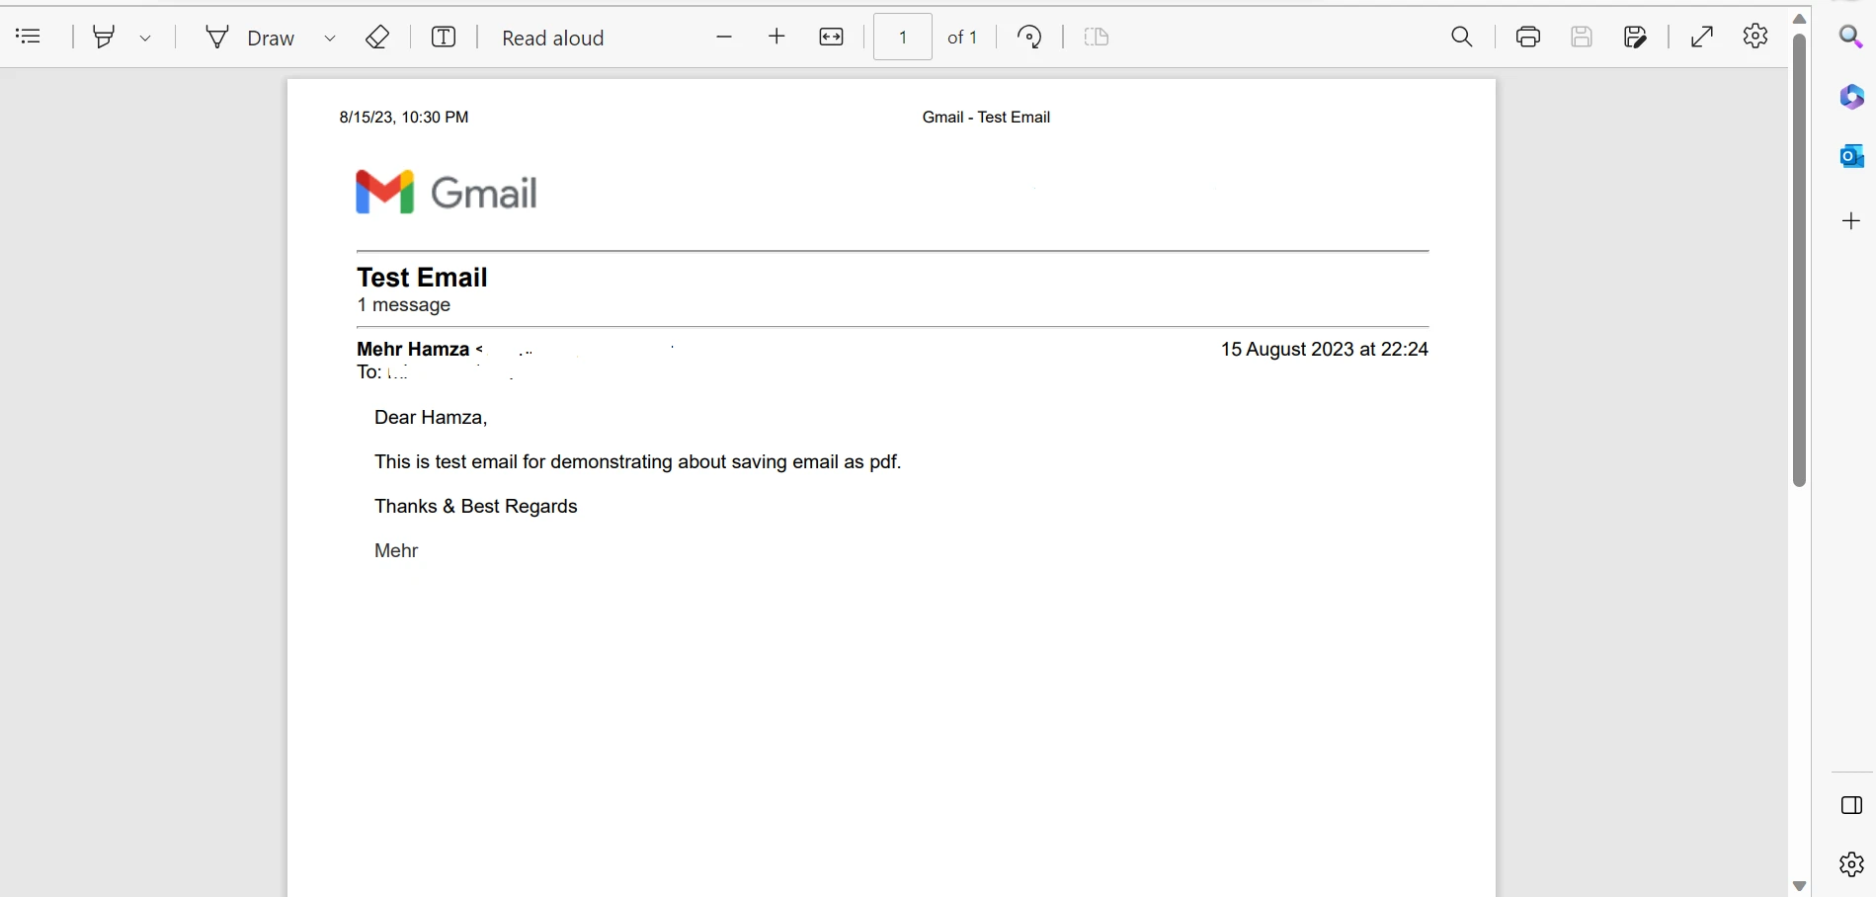The height and width of the screenshot is (897, 1876).
Task: Click the 'of 1' page count text
Action: click(961, 38)
